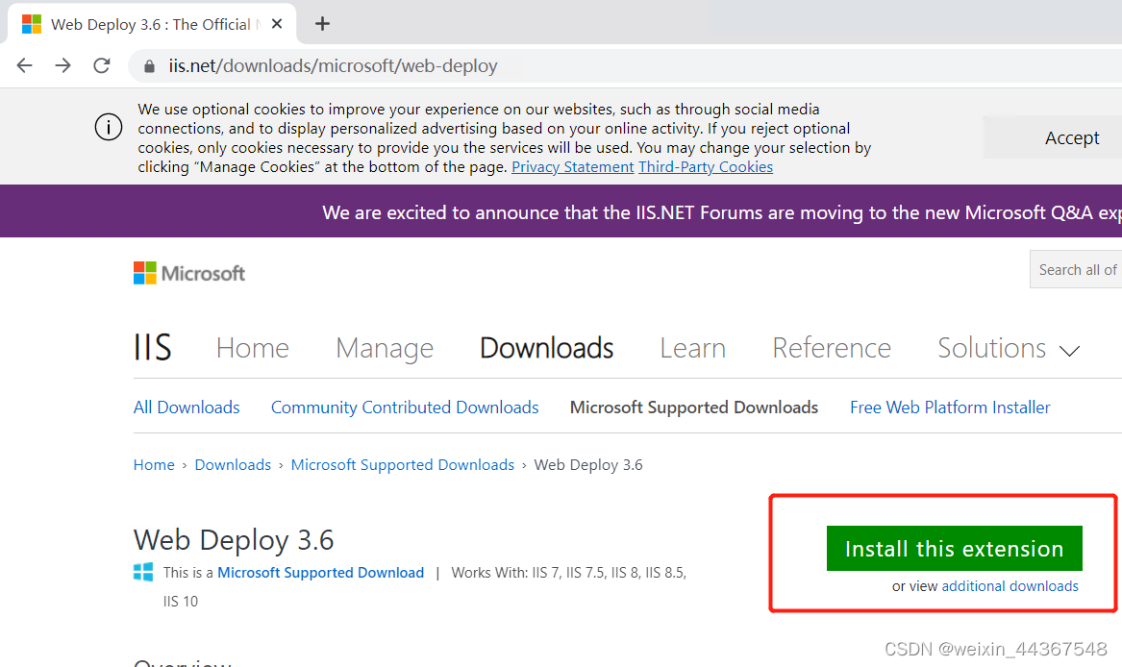Expand the Solutions dropdown menu
This screenshot has width=1122, height=667.
[x=1009, y=348]
